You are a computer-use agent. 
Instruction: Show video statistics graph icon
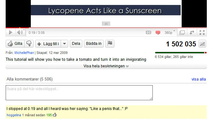(202, 44)
